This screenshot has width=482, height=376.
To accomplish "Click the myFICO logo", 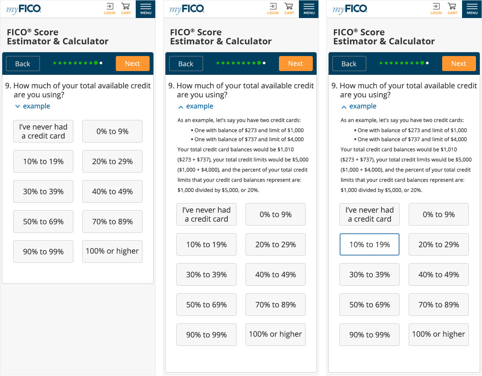I will [24, 8].
